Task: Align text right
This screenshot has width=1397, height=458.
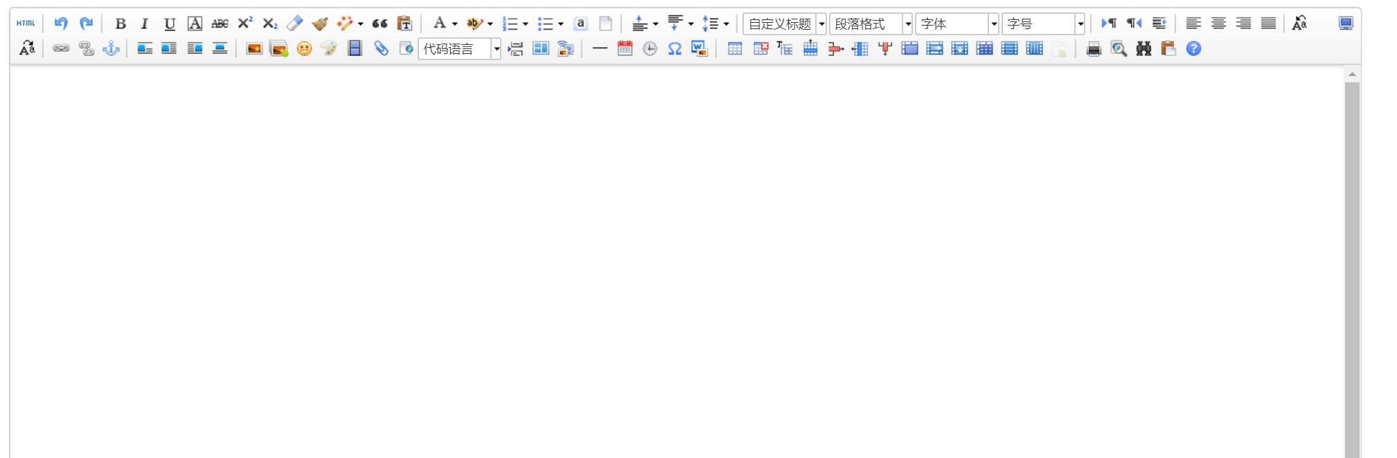Action: [x=1243, y=24]
